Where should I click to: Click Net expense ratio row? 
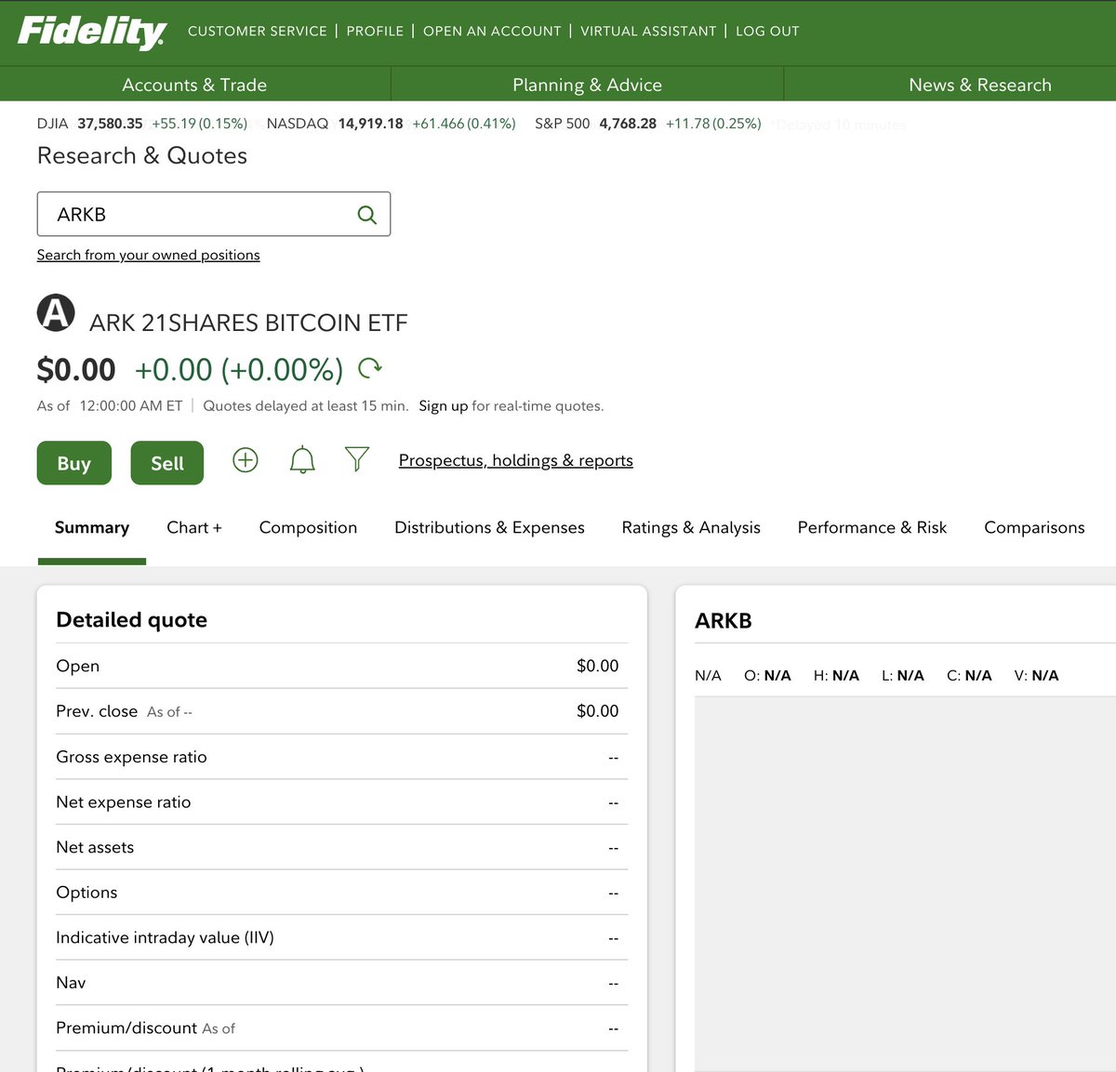coord(341,801)
